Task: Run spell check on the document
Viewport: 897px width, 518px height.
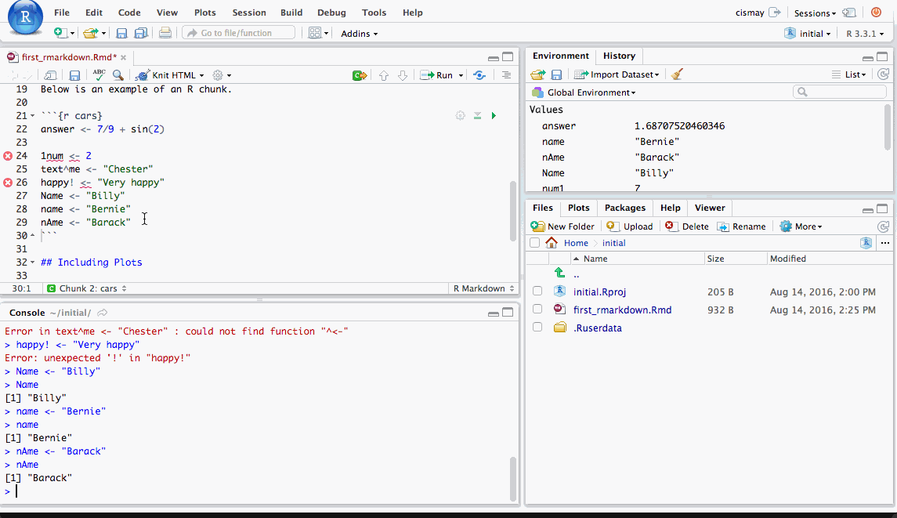Action: point(99,75)
